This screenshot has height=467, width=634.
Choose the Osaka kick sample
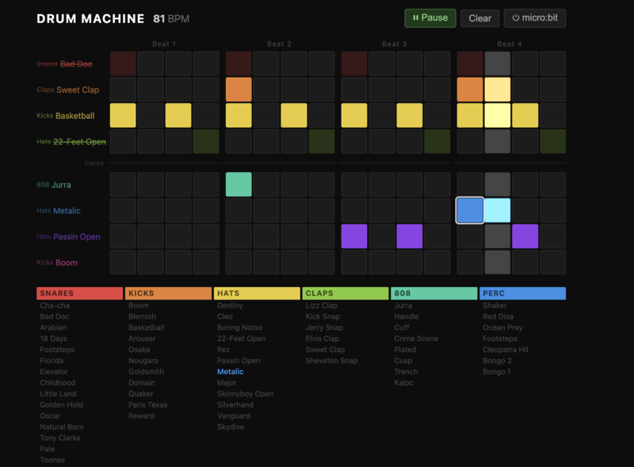(x=139, y=350)
